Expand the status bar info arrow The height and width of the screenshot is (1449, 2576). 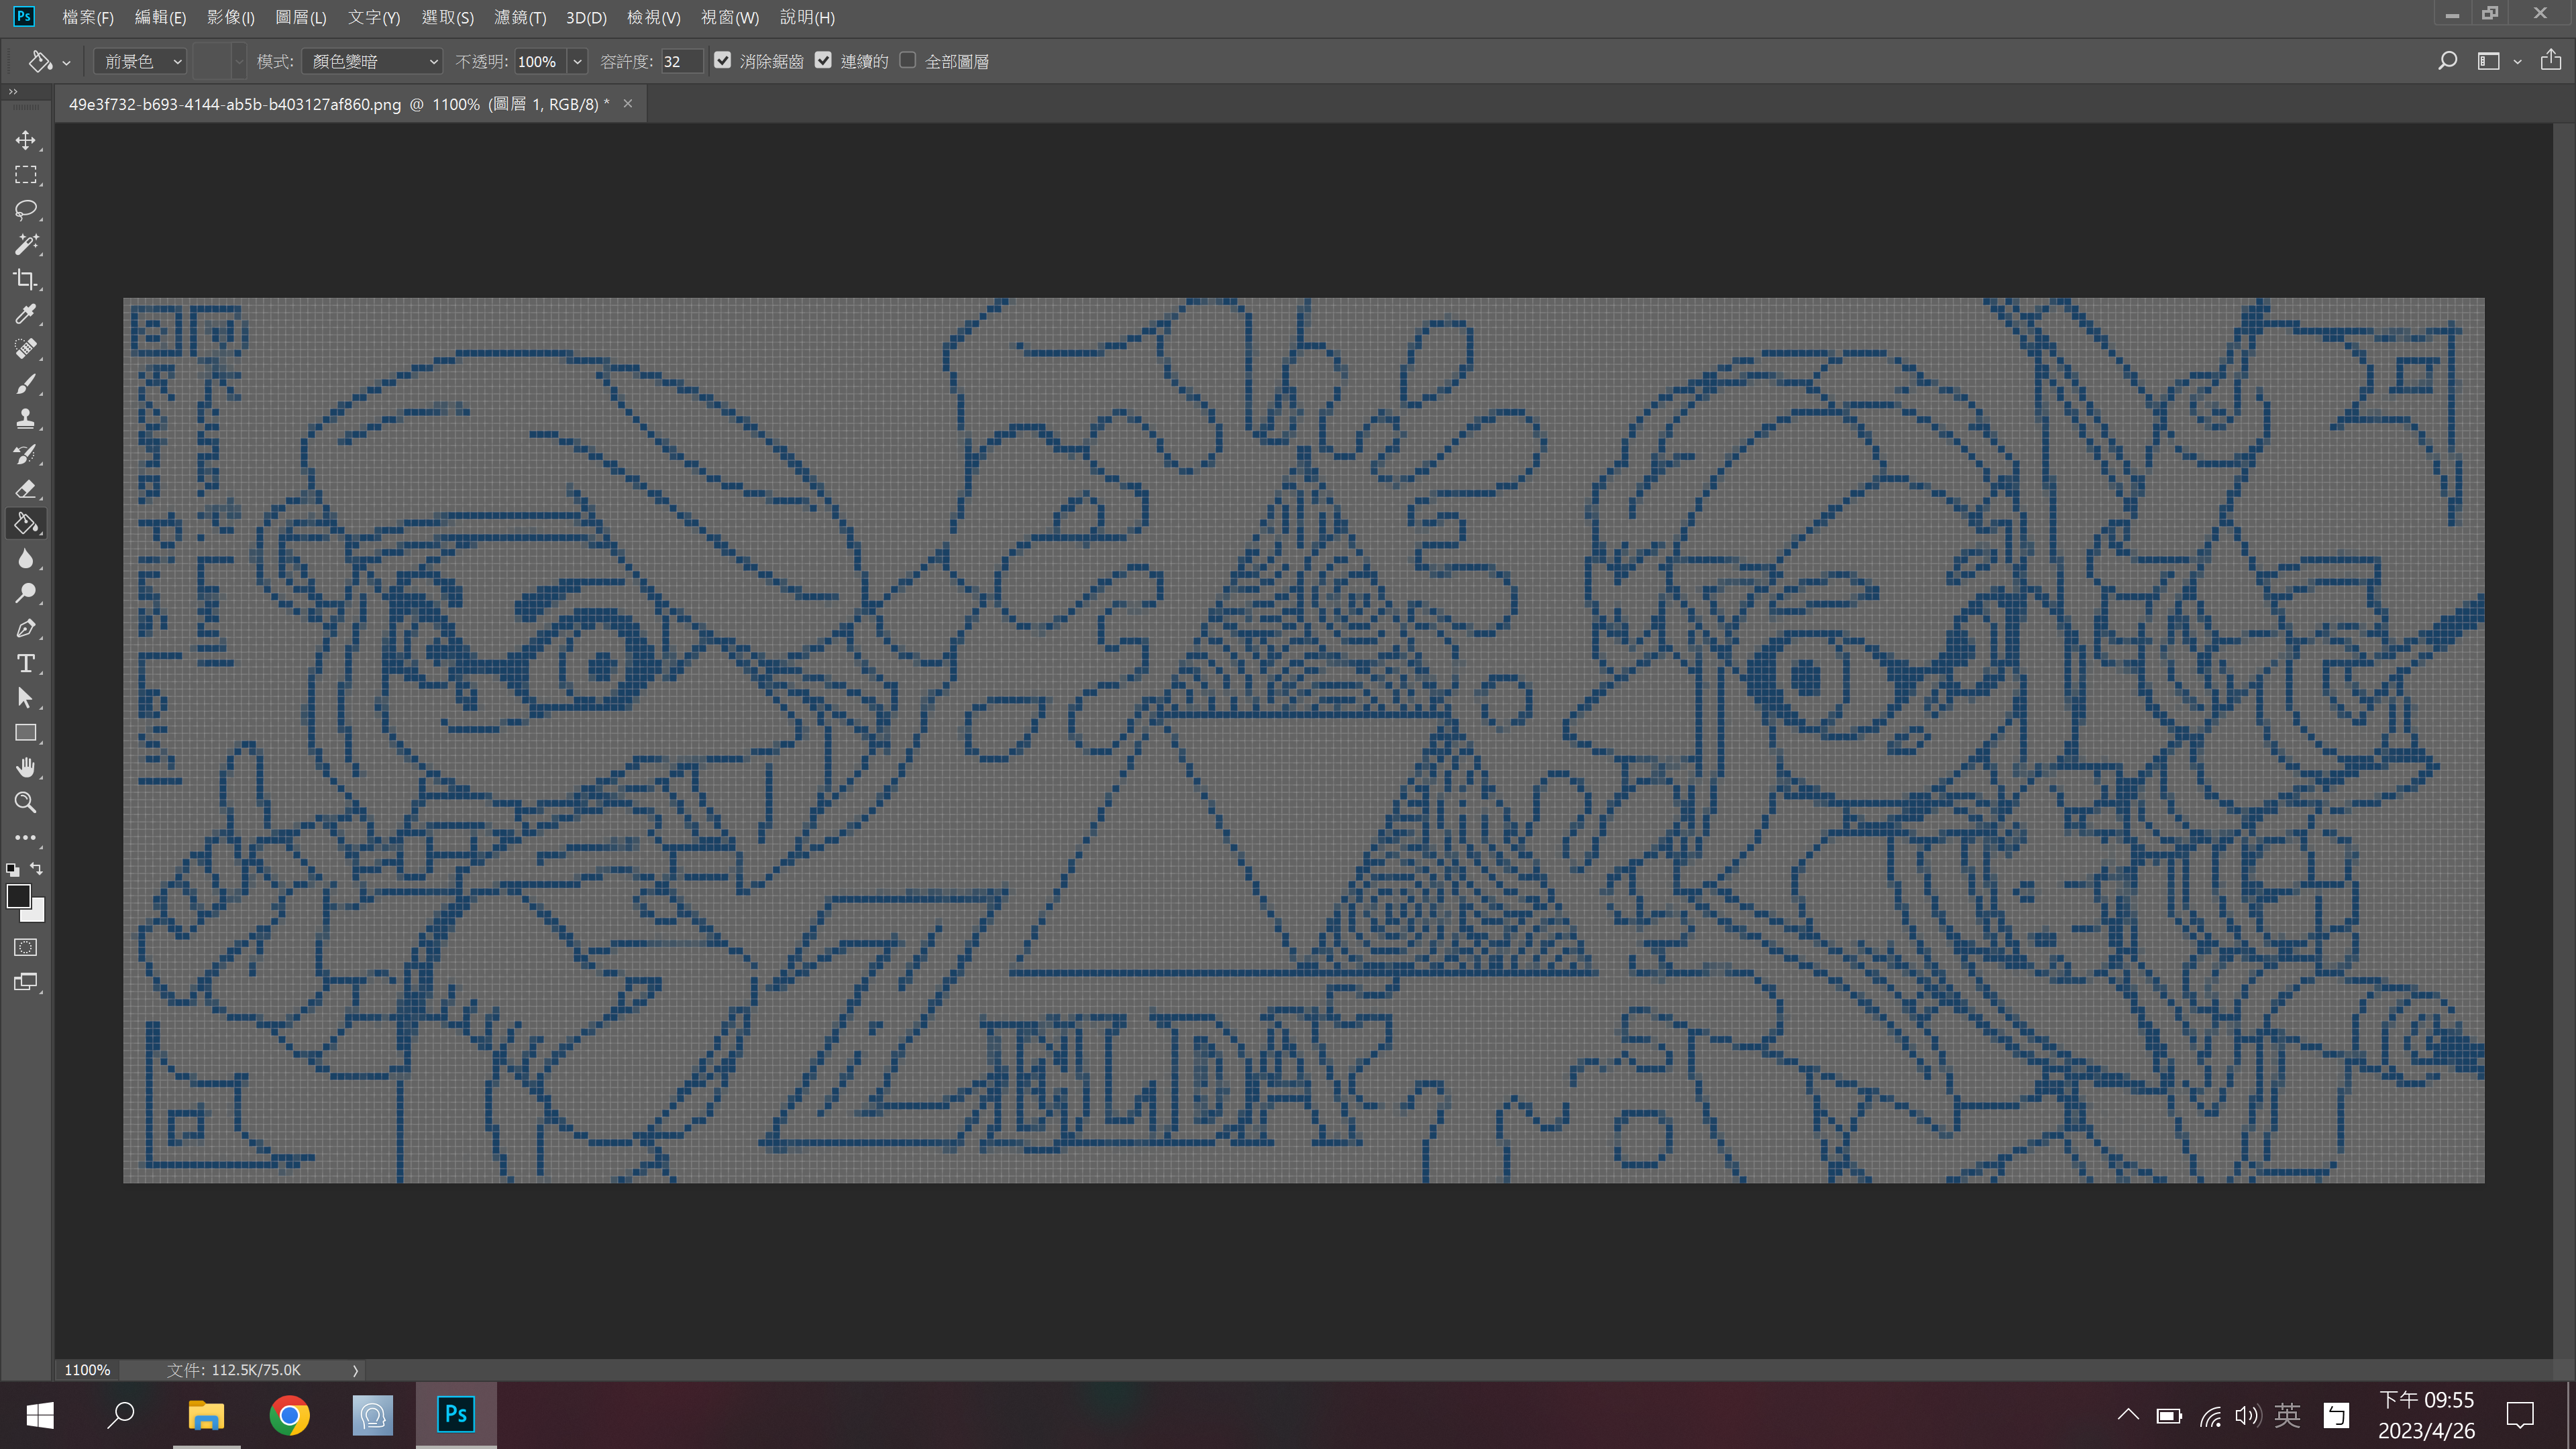355,1370
